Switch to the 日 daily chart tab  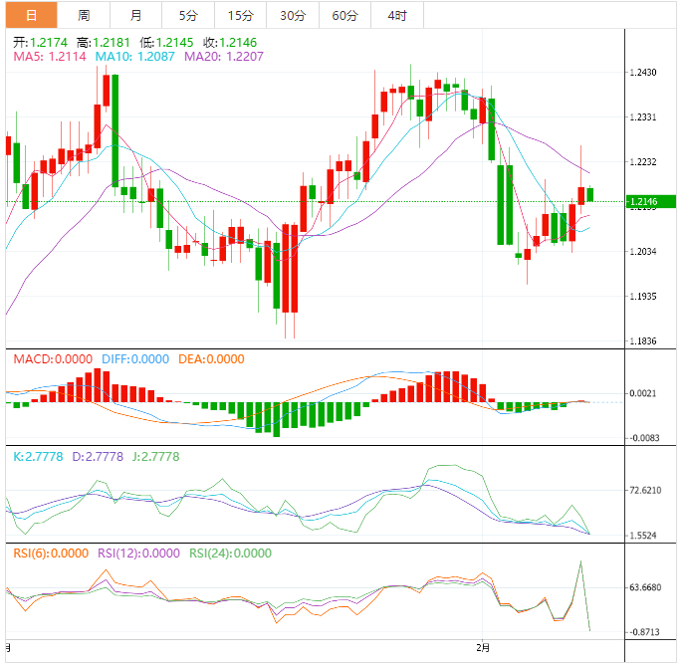32,15
